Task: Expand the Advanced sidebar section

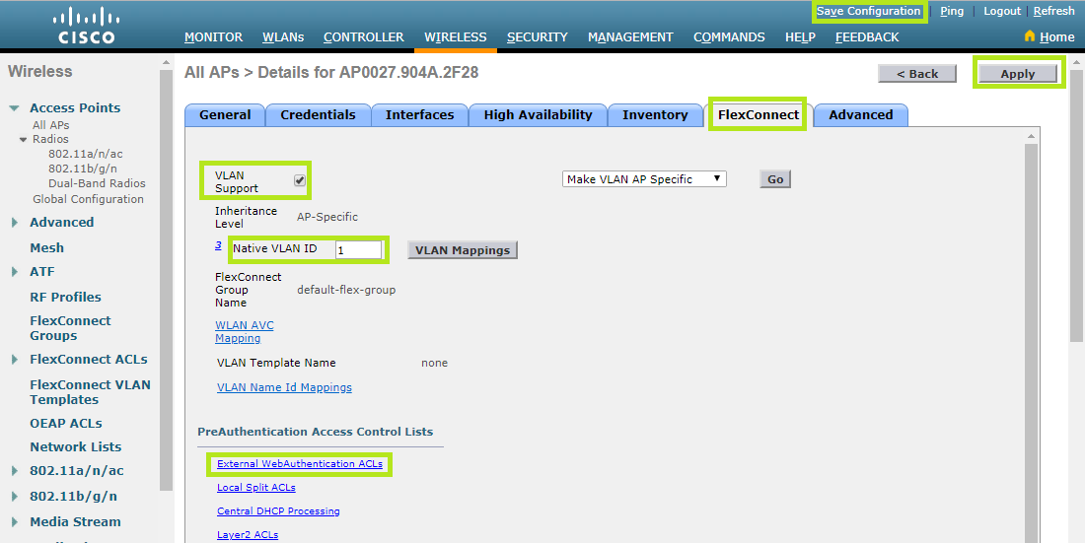Action: click(x=15, y=223)
